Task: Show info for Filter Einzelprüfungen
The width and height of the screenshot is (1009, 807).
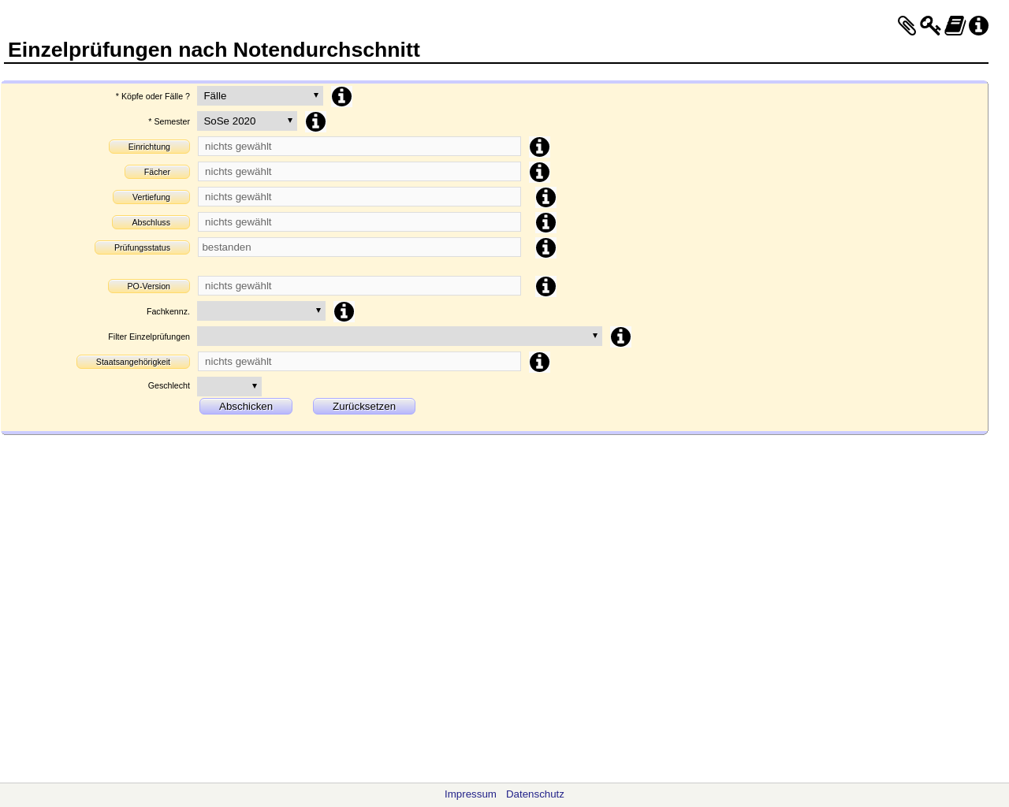Action: click(x=620, y=337)
